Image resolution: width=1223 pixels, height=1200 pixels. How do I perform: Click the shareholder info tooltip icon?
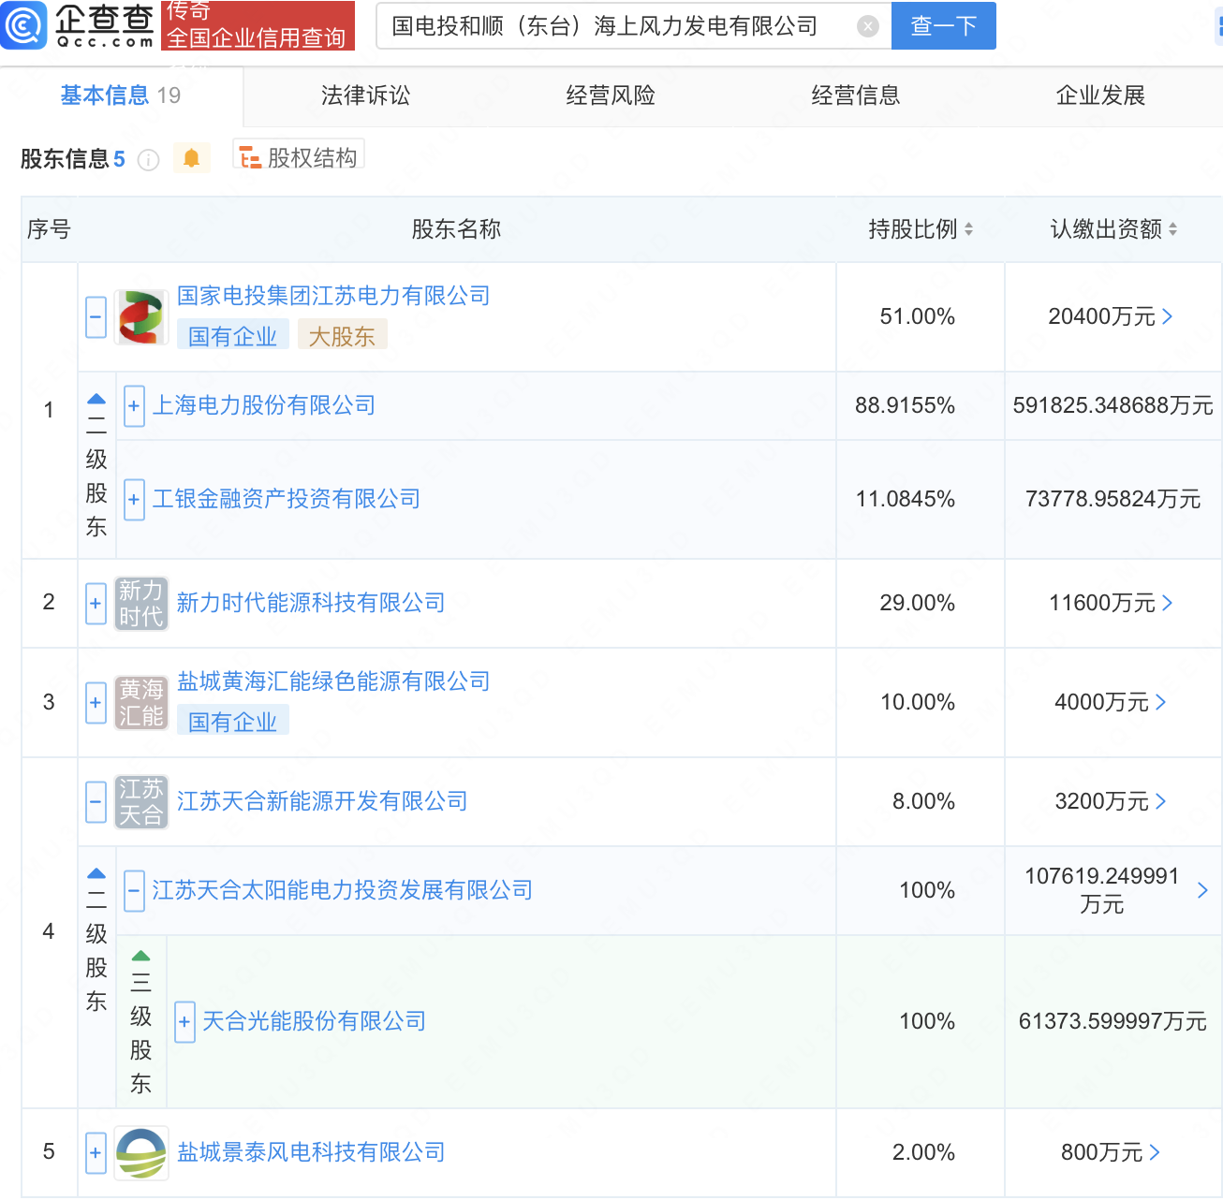click(148, 160)
